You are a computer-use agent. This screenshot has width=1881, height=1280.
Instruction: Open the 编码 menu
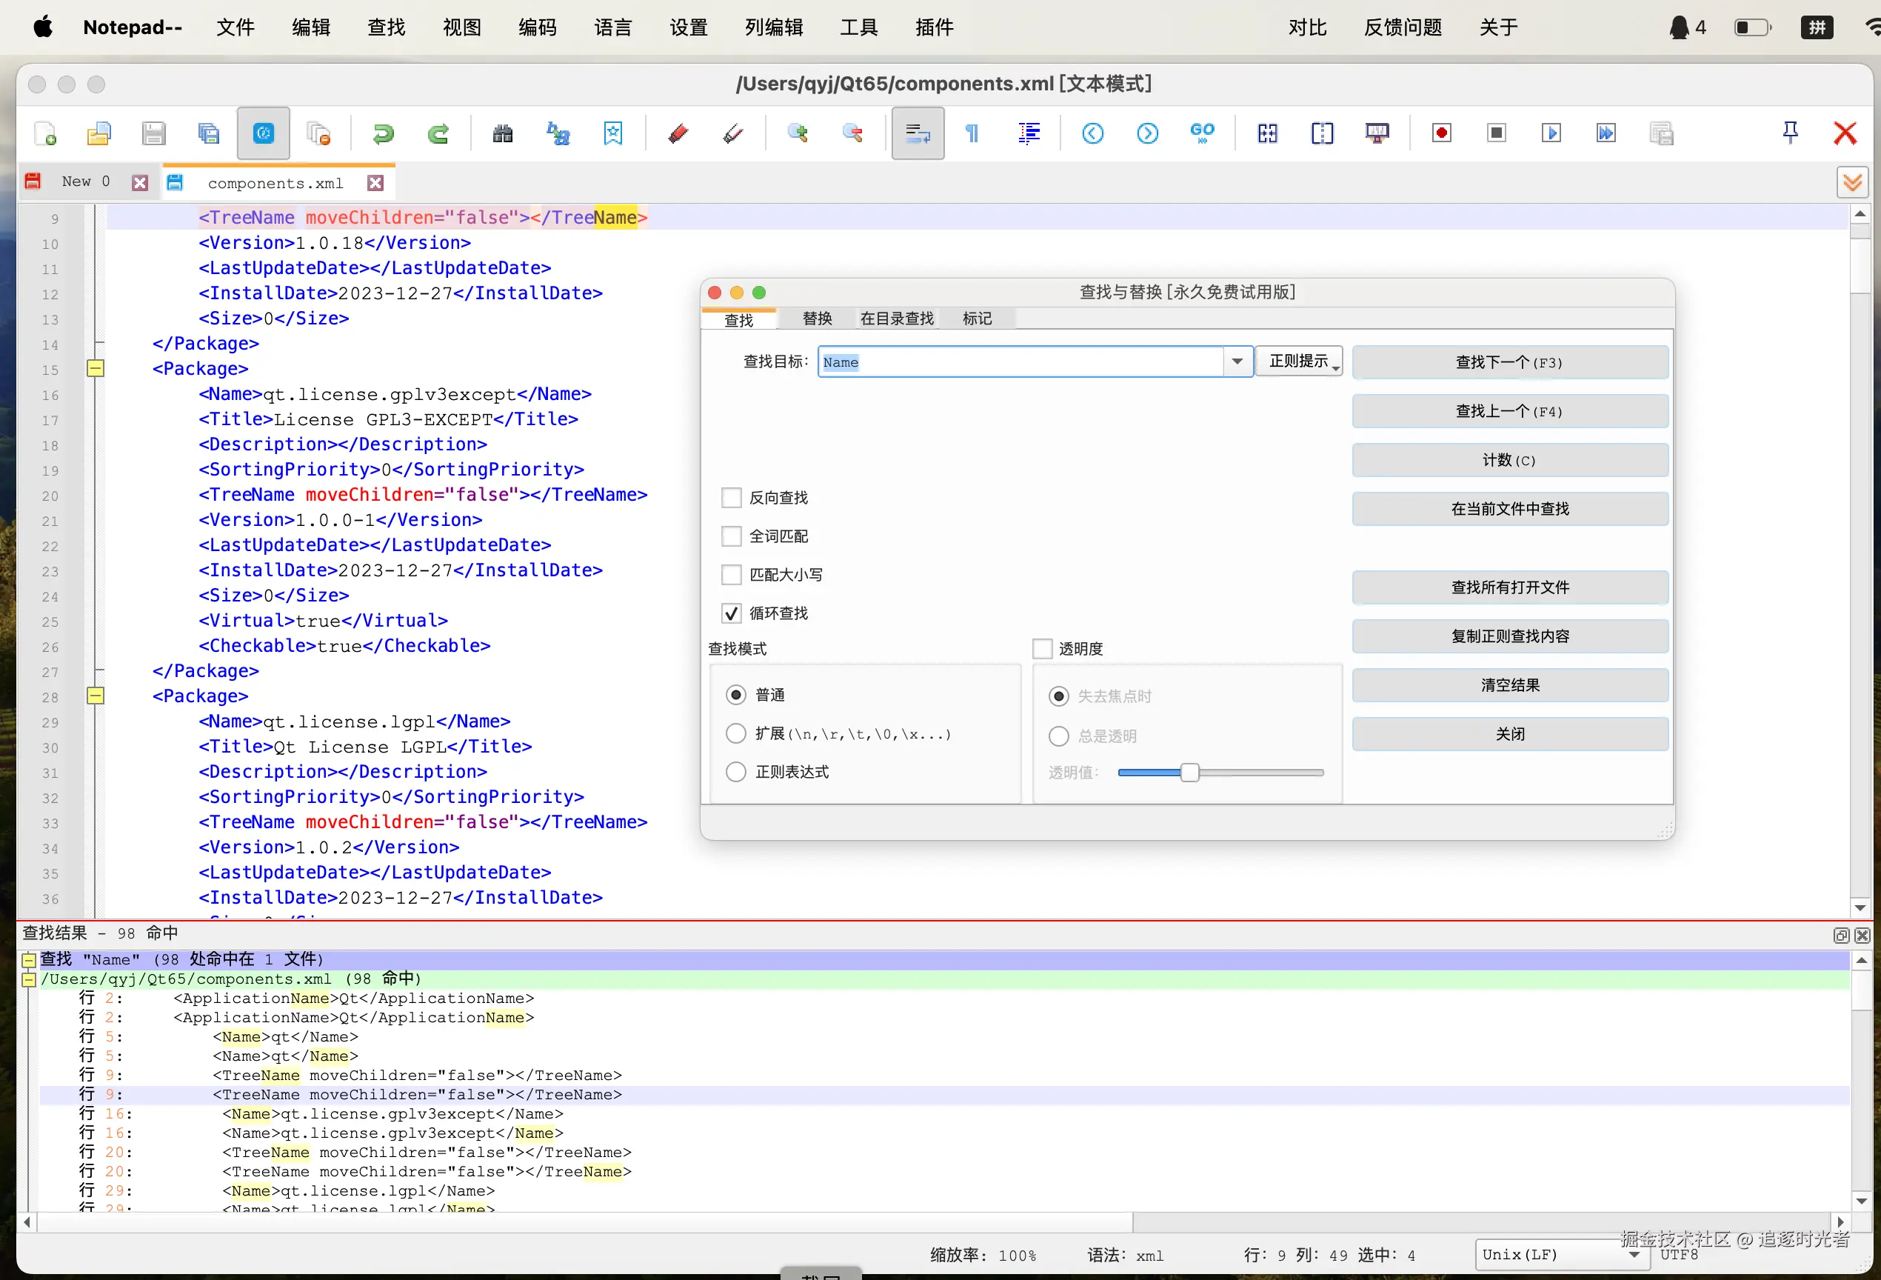(538, 27)
